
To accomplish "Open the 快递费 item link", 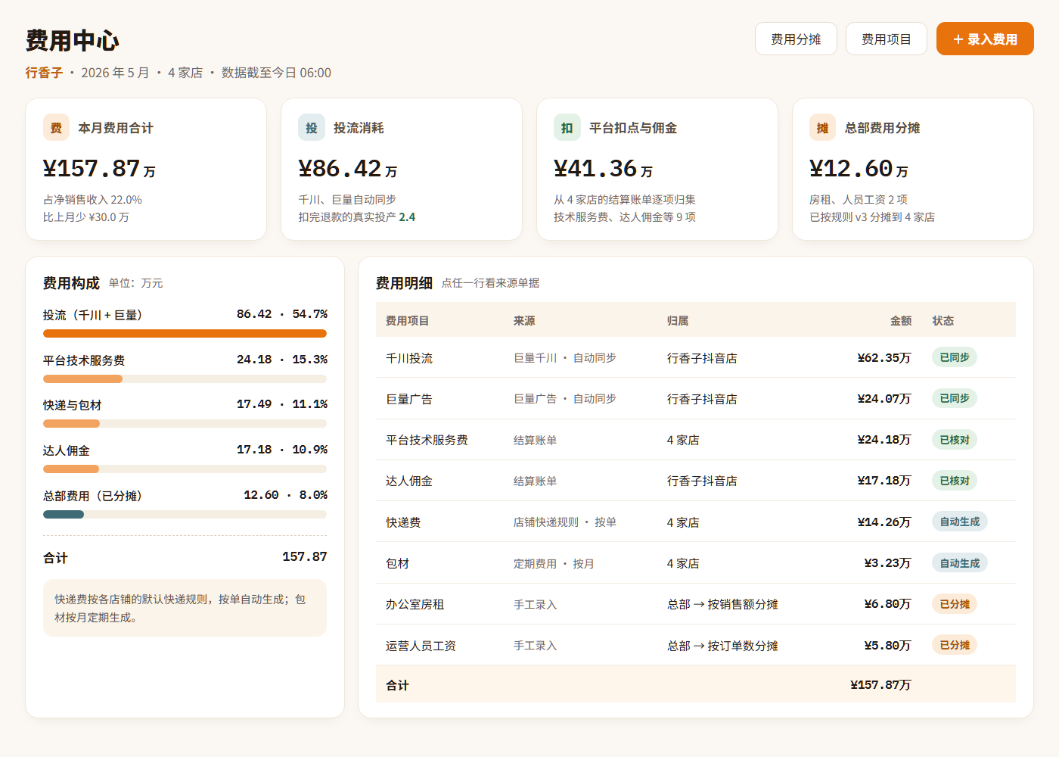I will (x=403, y=522).
